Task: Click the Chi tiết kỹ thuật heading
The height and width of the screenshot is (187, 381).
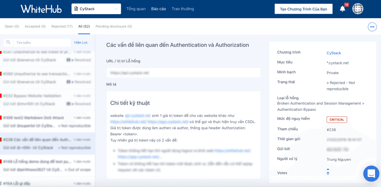Action: [130, 103]
